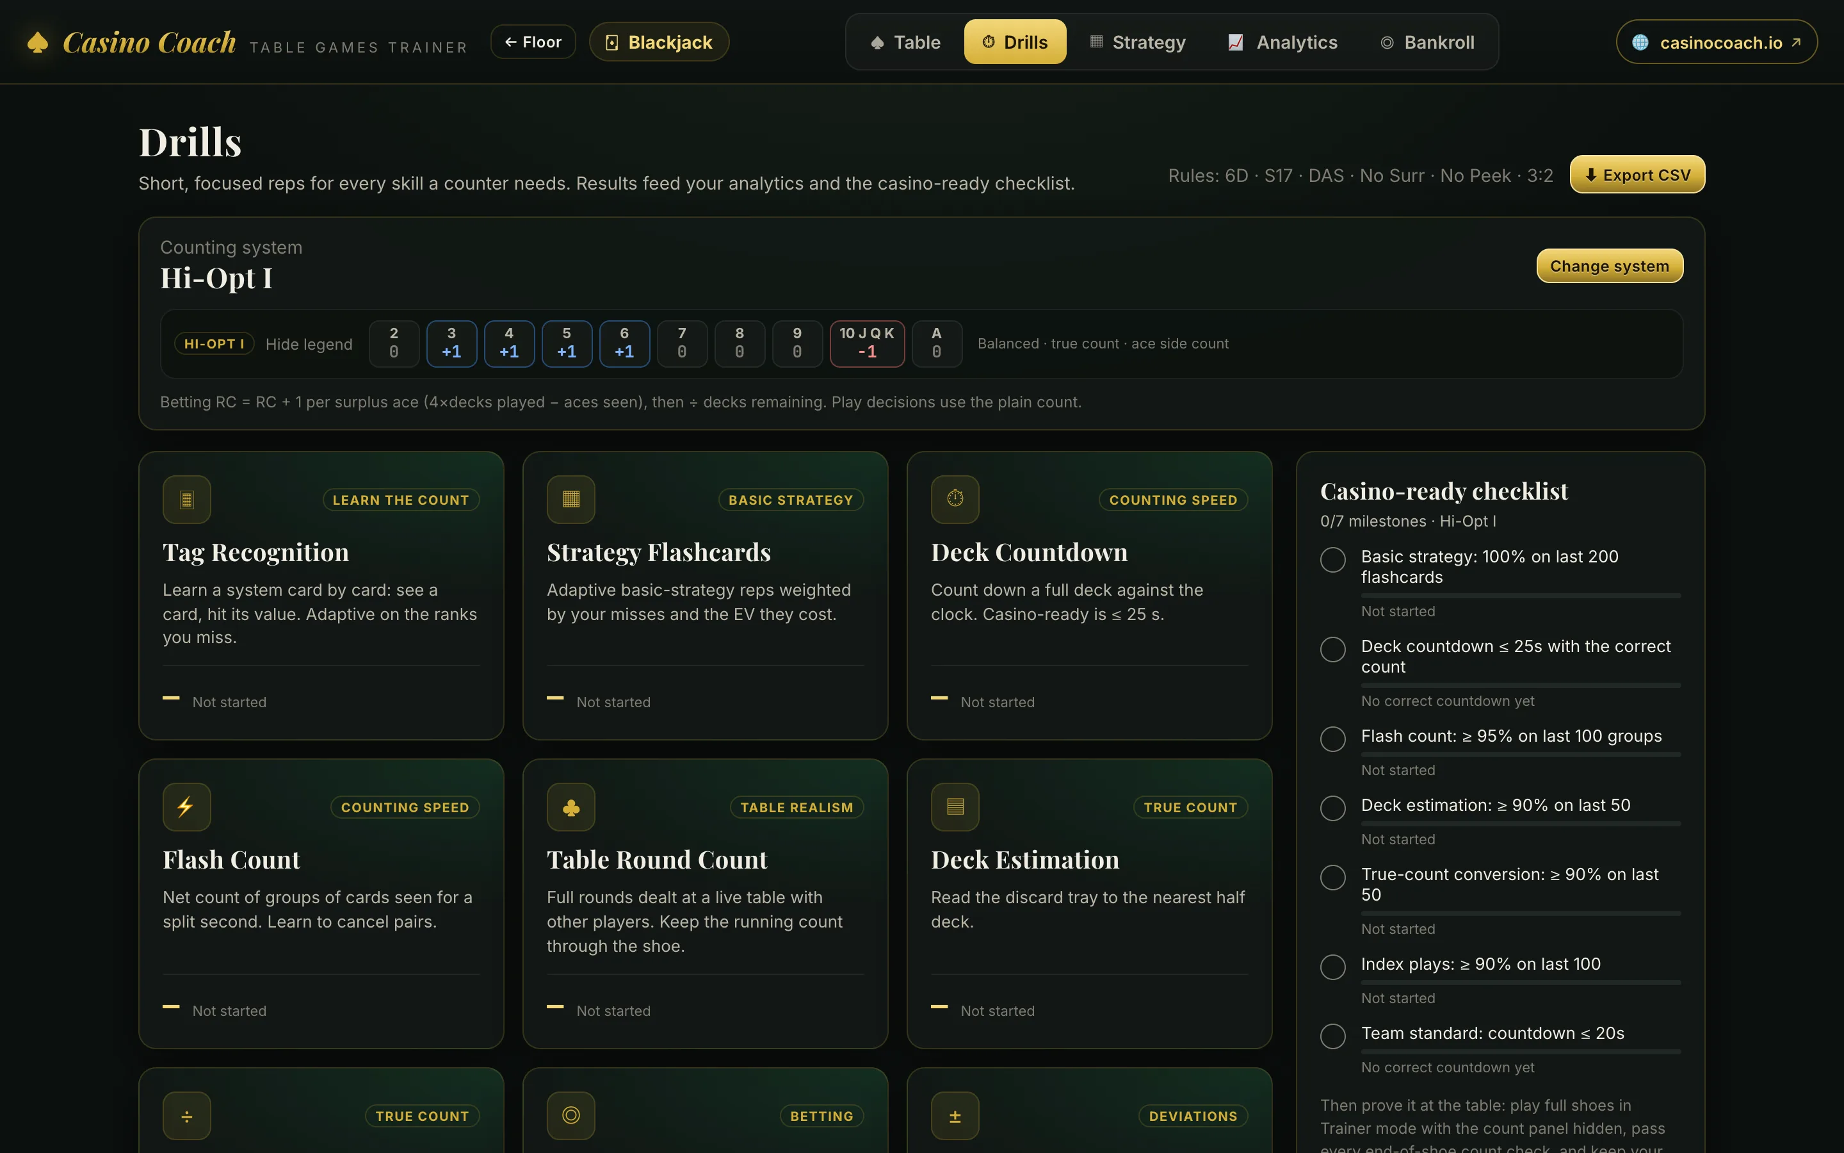Click the Team standard countdown progress bar
Screen dimensions: 1844x1153
[1521, 1052]
